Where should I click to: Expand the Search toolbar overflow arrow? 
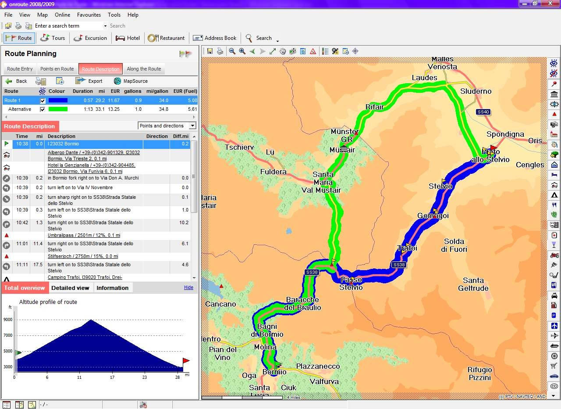pos(277,41)
